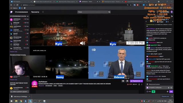This screenshot has width=183, height=103.
Task: Open the abaftabeam channel name link
Action: click(43, 82)
